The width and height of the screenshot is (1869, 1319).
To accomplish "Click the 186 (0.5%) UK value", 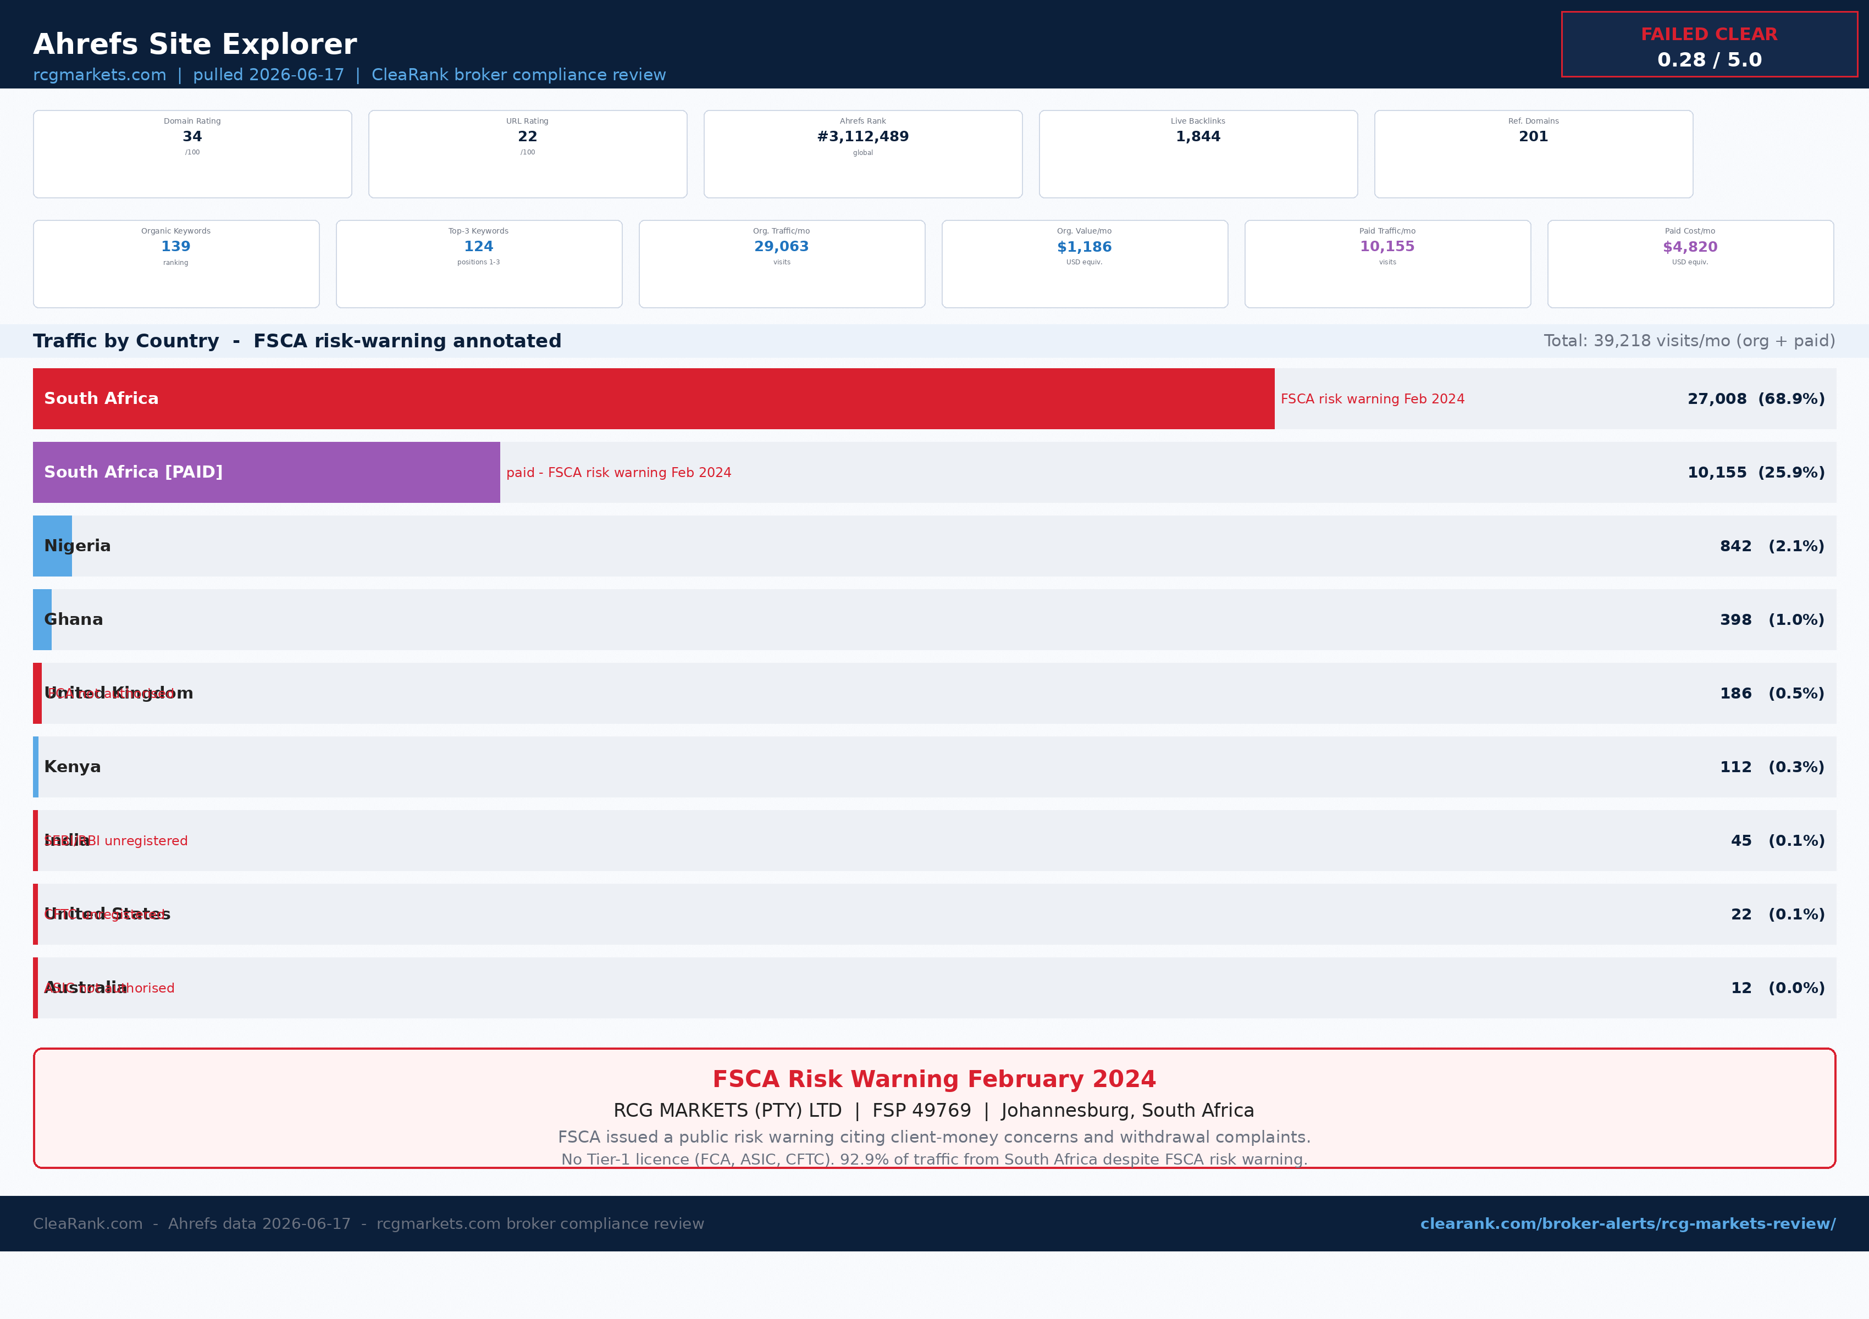I will [x=1772, y=693].
